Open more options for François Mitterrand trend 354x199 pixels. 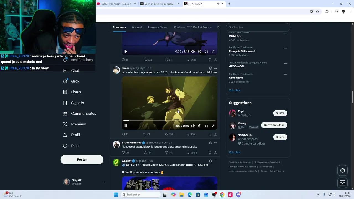coord(285,48)
